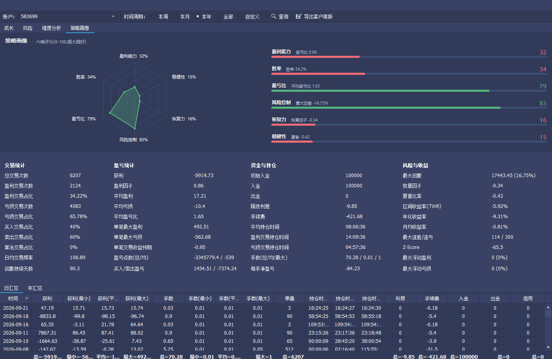Select the 2026-09-21 table row date
552x359 pixels.
[x=16, y=308]
